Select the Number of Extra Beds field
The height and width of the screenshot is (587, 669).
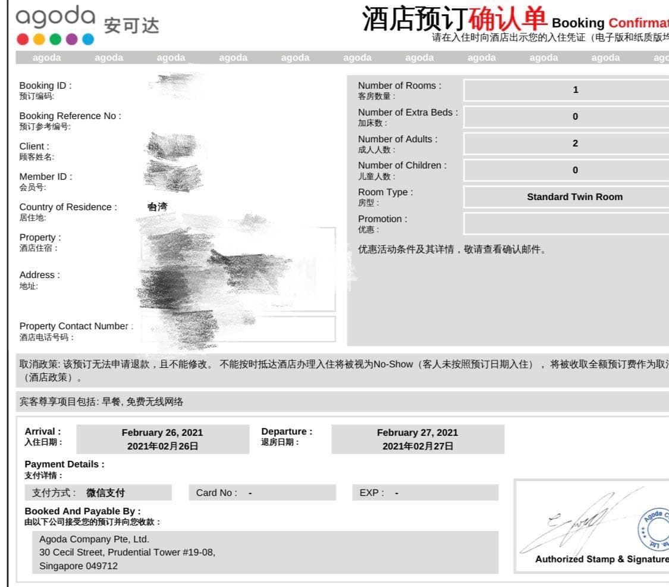[x=567, y=117]
